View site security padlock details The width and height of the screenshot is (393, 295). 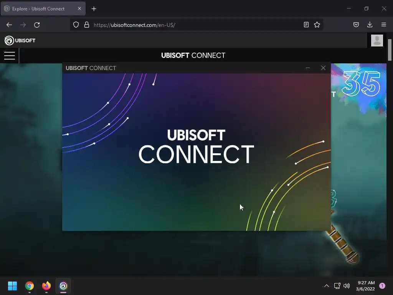coord(87,25)
